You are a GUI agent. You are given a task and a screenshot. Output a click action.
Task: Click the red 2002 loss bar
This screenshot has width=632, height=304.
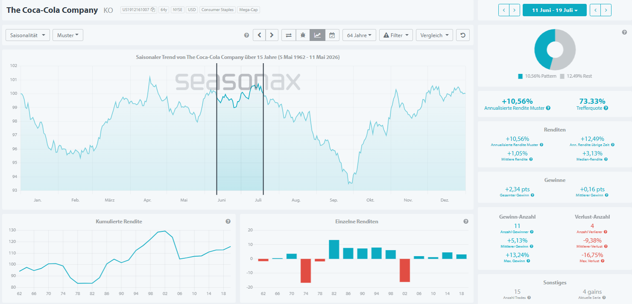[405, 270]
